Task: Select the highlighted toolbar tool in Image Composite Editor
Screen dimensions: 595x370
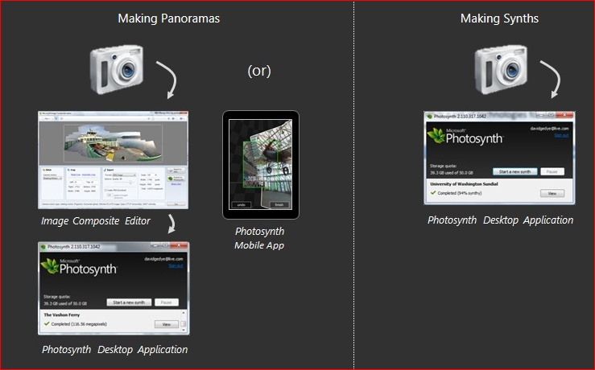Action: 56,119
